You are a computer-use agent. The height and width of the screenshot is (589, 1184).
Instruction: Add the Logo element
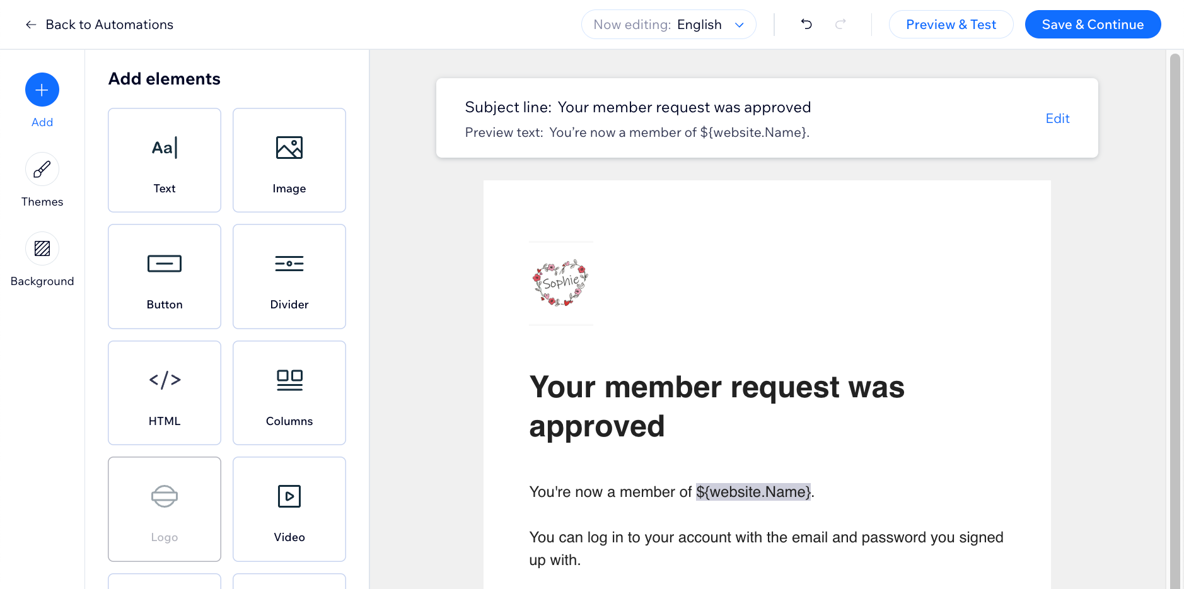(x=164, y=509)
